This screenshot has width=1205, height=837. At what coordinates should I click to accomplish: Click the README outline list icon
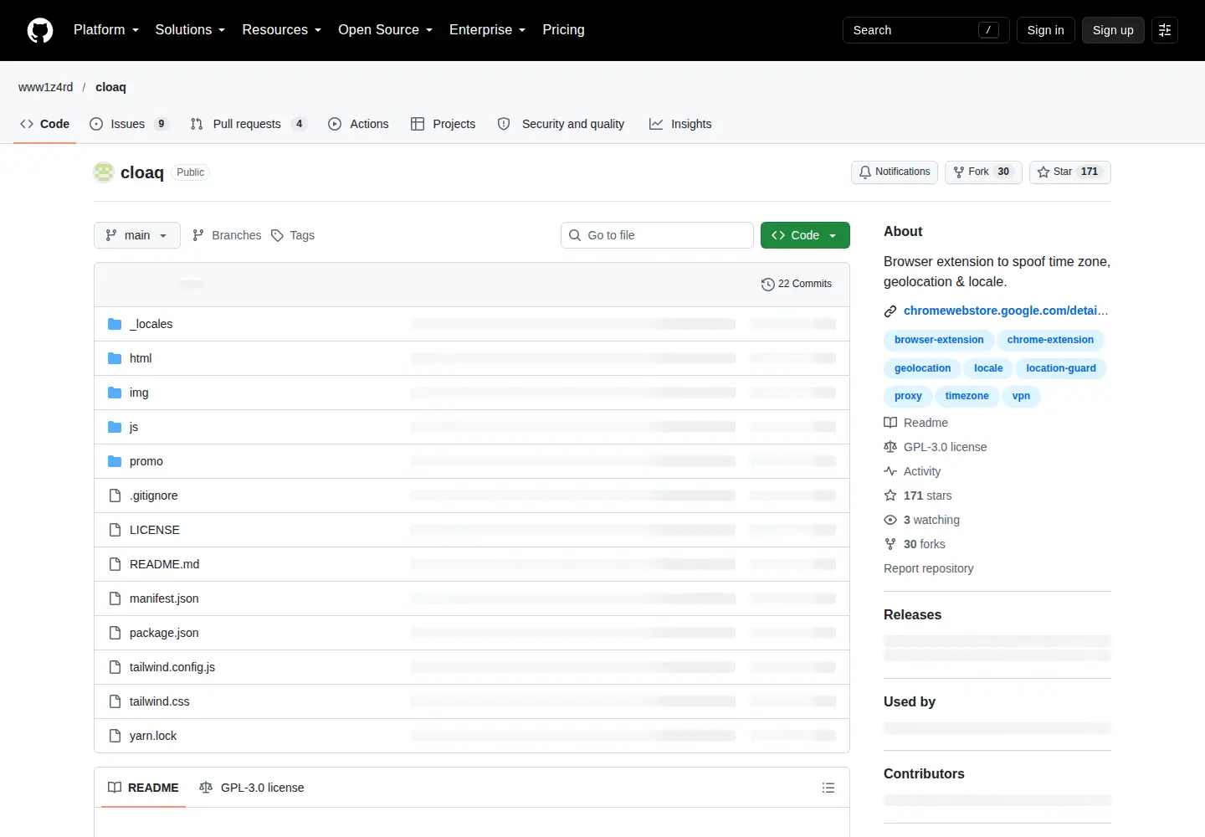tap(828, 788)
